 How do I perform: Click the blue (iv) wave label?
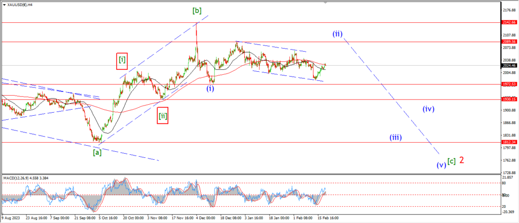click(x=428, y=108)
